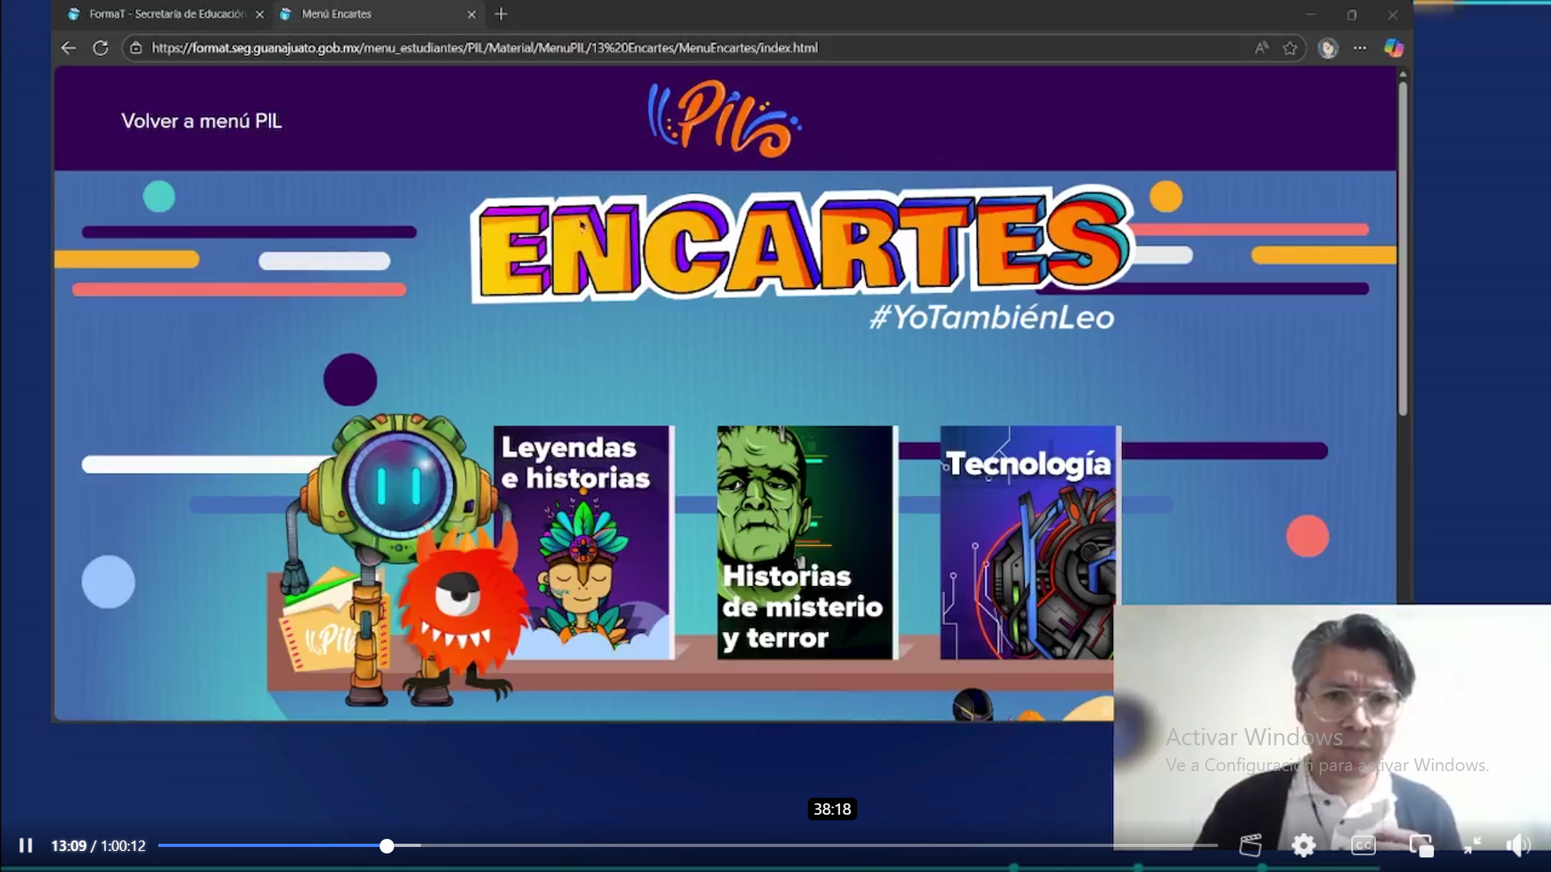Mute the video volume
The height and width of the screenshot is (872, 1551).
(x=1518, y=845)
